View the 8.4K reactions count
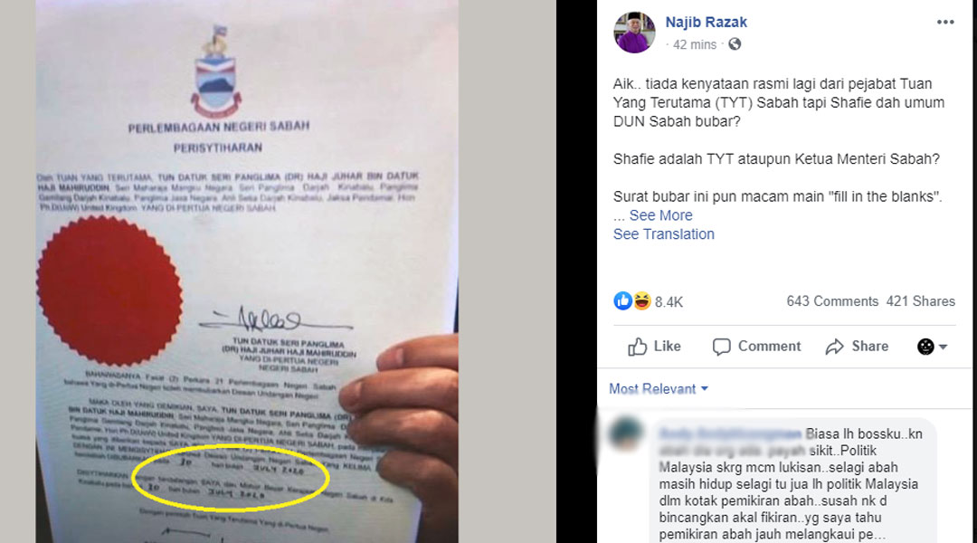This screenshot has height=543, width=977. 669,302
